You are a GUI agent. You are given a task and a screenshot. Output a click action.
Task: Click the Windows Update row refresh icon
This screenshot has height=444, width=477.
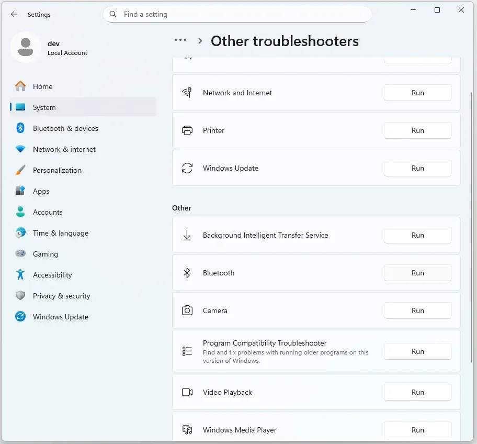[x=187, y=168]
